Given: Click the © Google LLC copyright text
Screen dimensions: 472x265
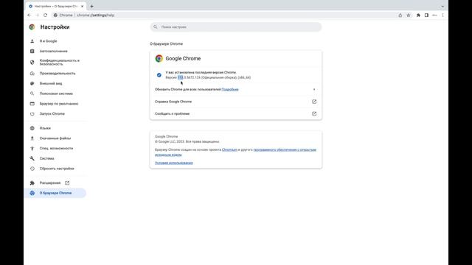Looking at the screenshot, I should tap(187, 141).
